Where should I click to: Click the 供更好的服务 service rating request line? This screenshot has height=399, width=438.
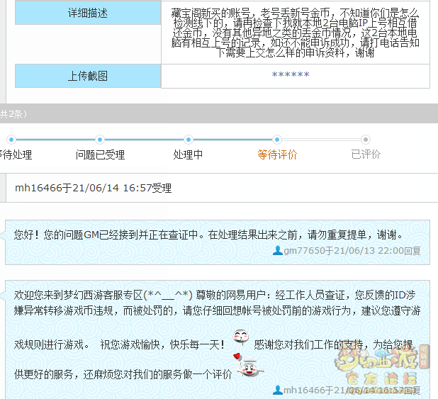coord(123,374)
